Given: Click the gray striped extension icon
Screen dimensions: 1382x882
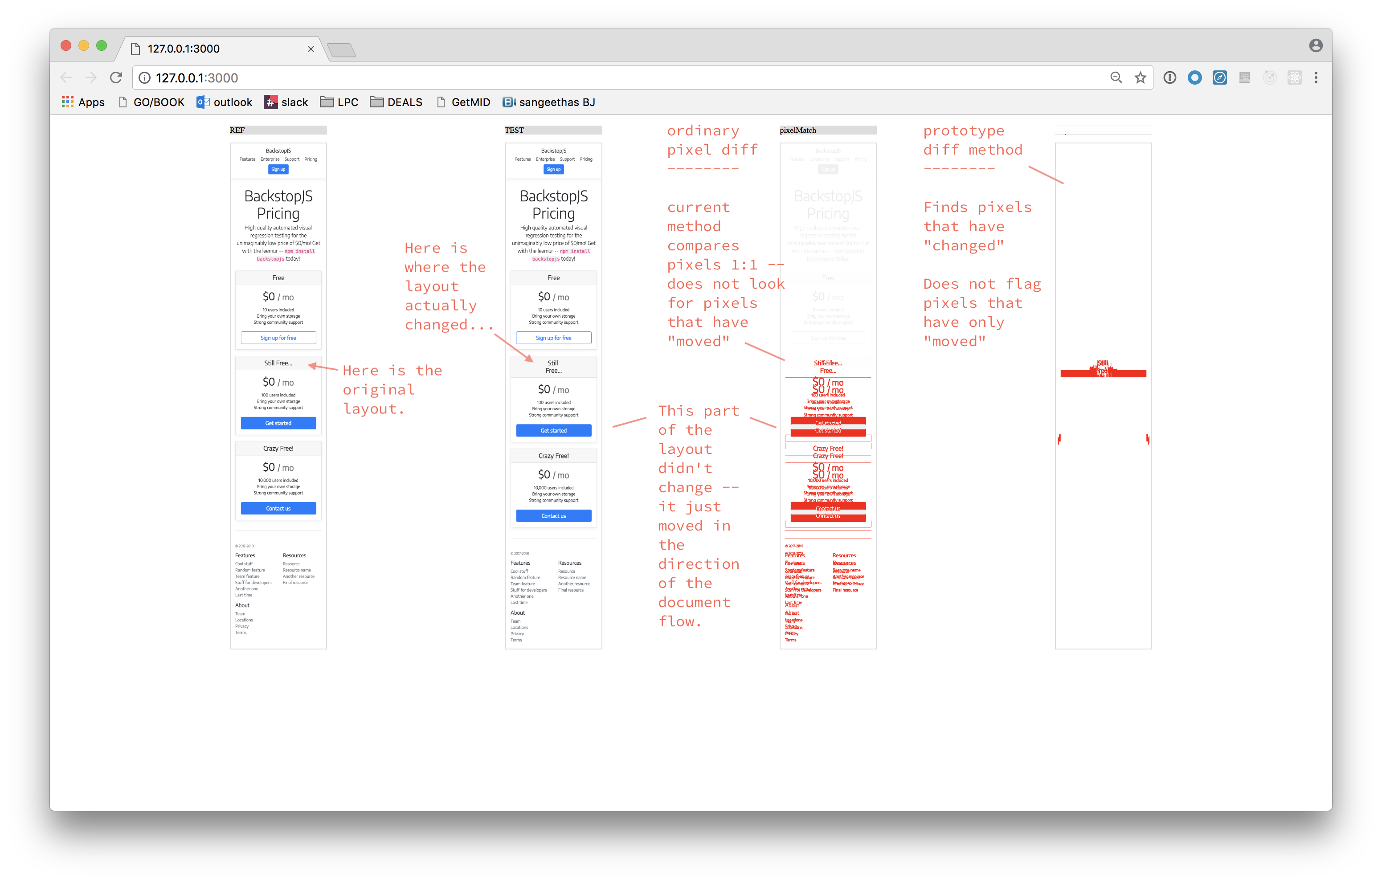Looking at the screenshot, I should (1244, 78).
